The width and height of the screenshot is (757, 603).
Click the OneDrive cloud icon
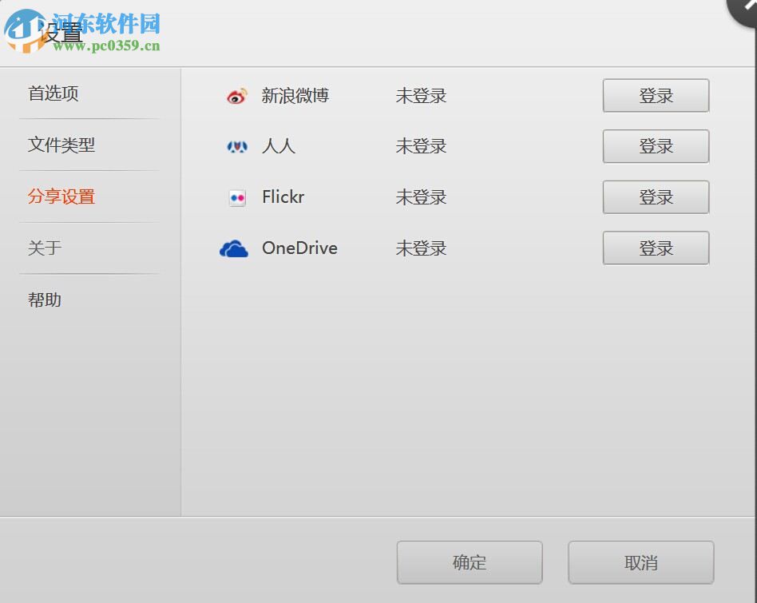[232, 248]
